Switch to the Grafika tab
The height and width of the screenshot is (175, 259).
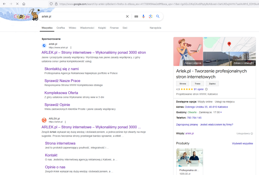(x=61, y=28)
